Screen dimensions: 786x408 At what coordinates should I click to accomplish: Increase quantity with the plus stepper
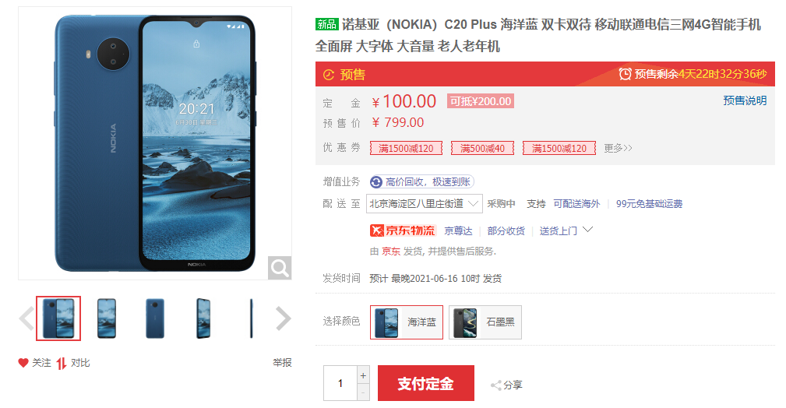[x=363, y=375]
